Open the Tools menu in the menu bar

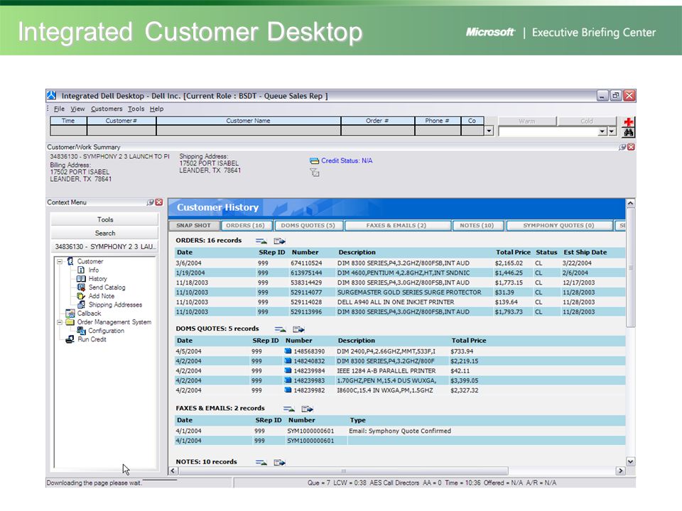[x=136, y=109]
